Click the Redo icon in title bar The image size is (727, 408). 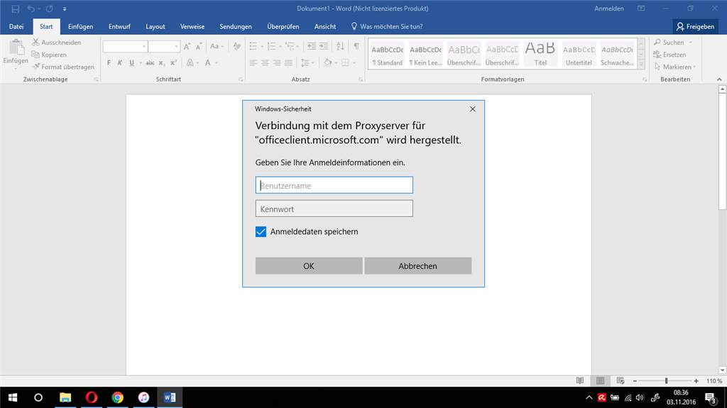[49, 9]
